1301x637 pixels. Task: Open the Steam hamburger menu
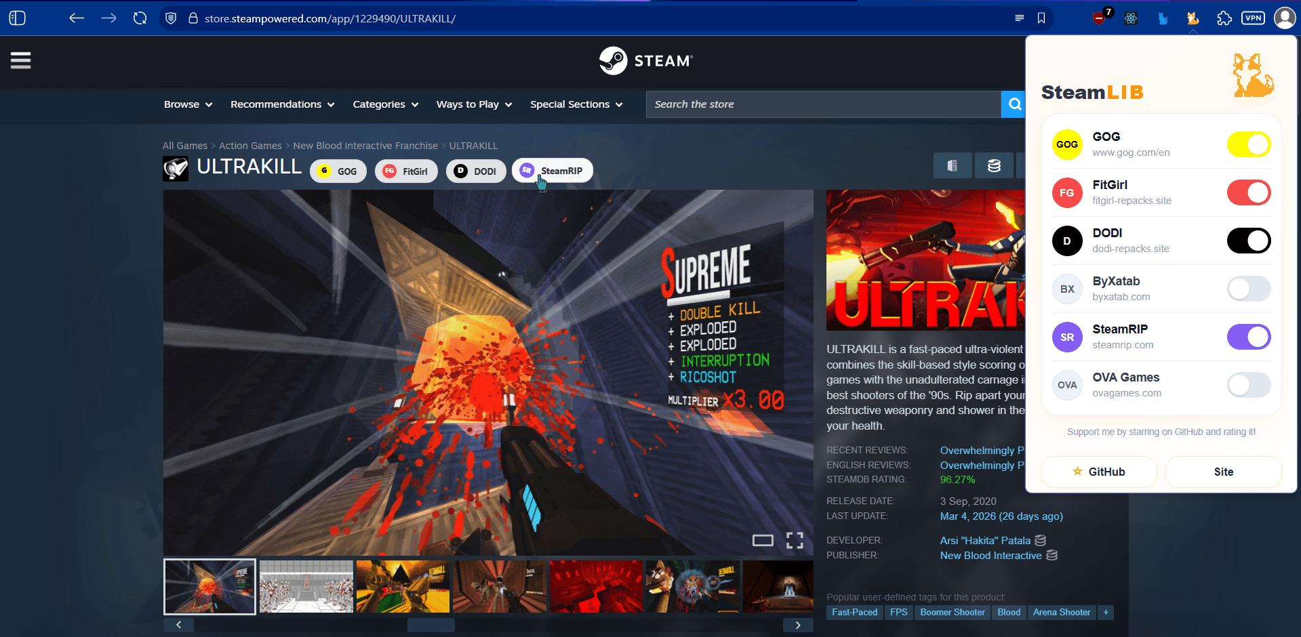point(20,60)
